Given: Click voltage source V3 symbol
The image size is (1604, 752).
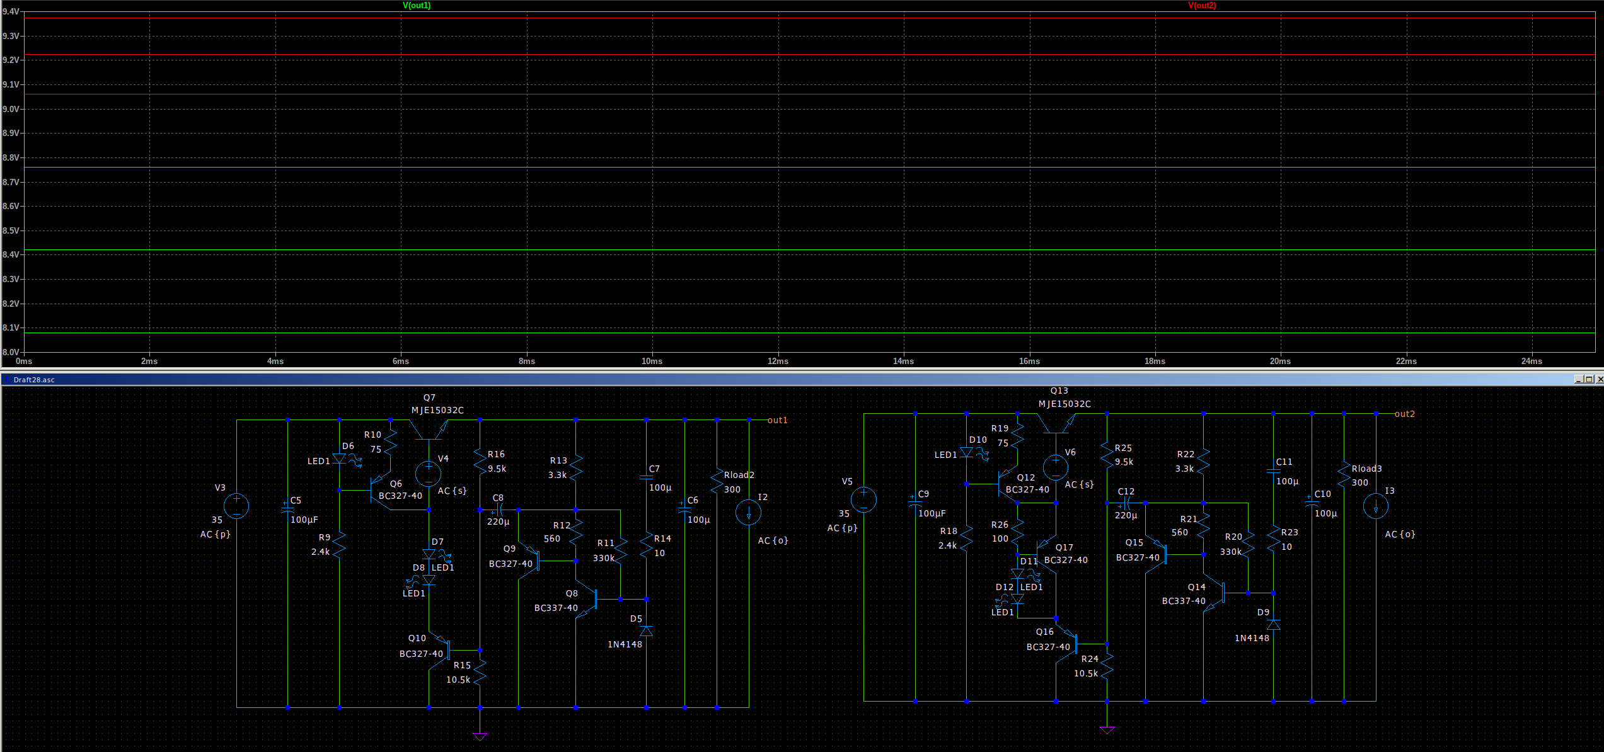Looking at the screenshot, I should coord(236,506).
